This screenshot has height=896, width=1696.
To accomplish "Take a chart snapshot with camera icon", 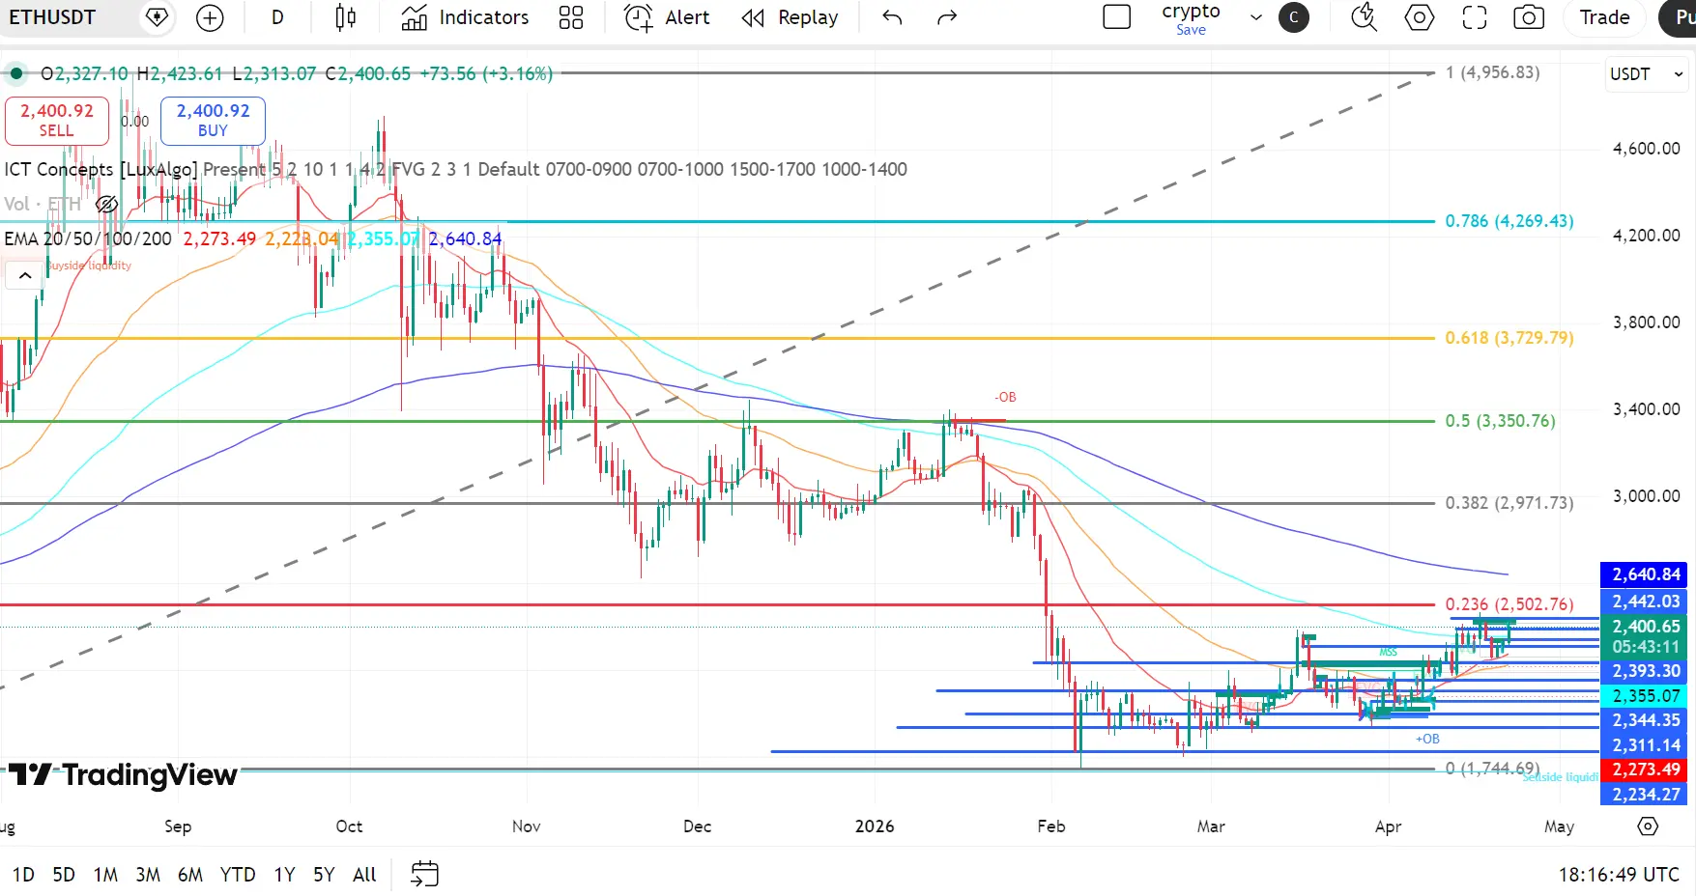I will click(x=1529, y=17).
